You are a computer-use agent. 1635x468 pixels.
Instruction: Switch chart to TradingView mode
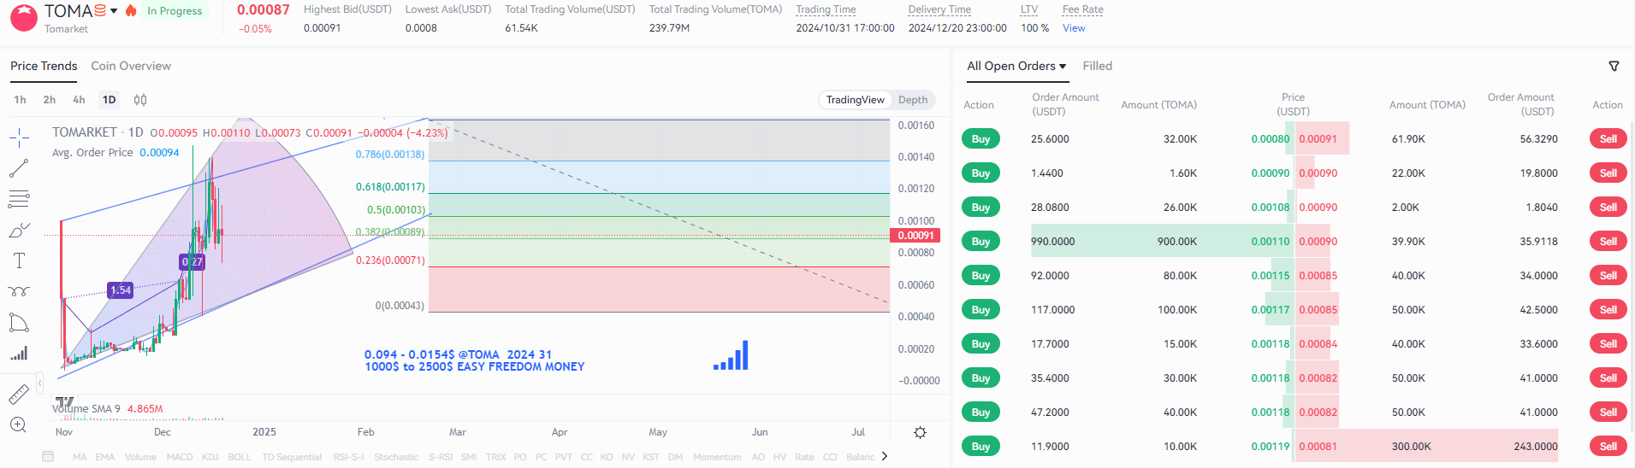[855, 100]
